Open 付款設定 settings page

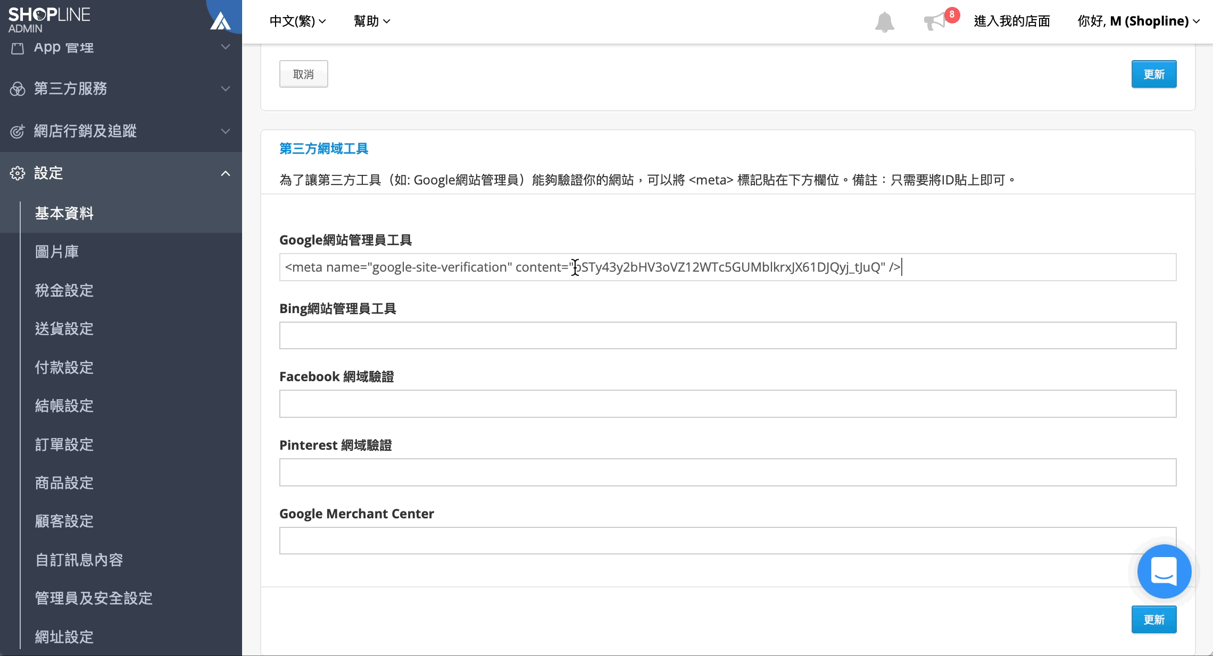pyautogui.click(x=64, y=367)
